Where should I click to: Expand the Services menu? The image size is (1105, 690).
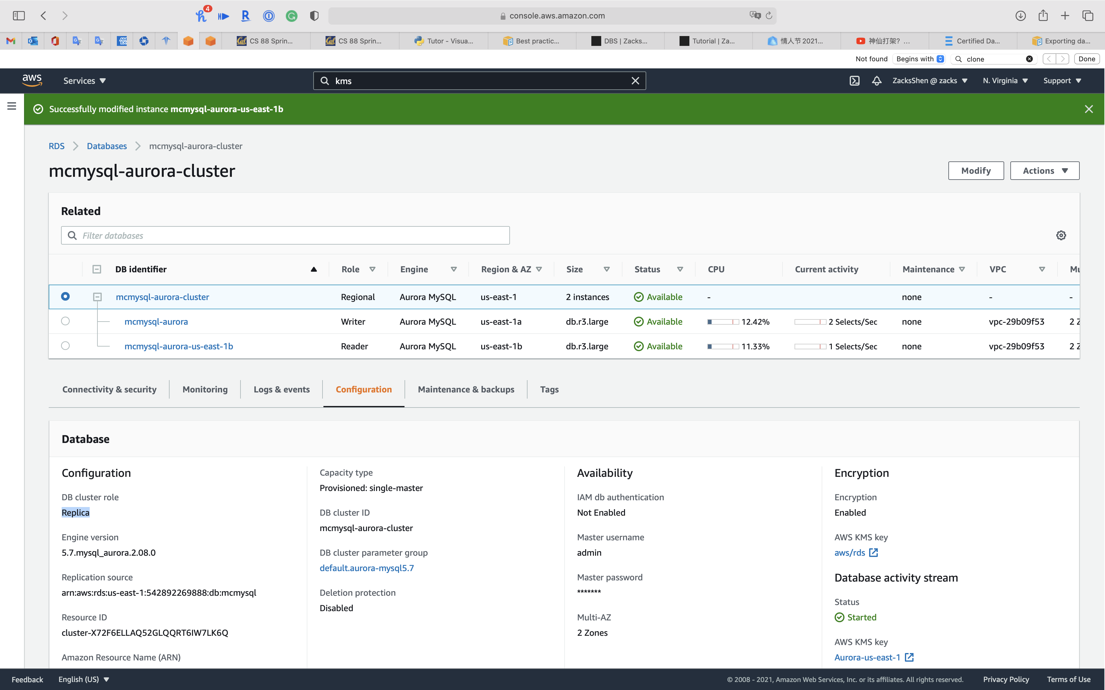coord(84,81)
